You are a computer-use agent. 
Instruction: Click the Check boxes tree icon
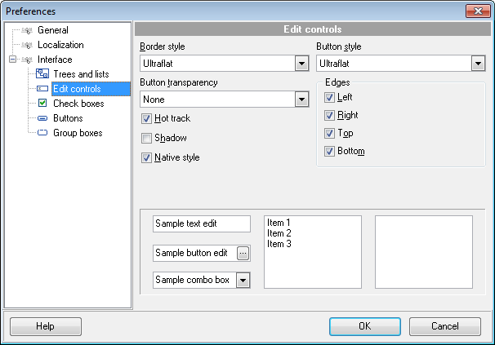click(x=42, y=104)
